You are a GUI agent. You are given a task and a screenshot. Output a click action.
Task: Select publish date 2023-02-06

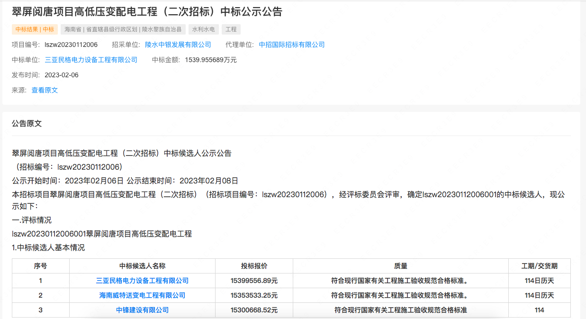tap(62, 75)
